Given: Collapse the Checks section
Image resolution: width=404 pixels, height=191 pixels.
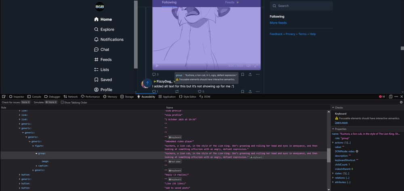Looking at the screenshot, I should click(x=333, y=108).
